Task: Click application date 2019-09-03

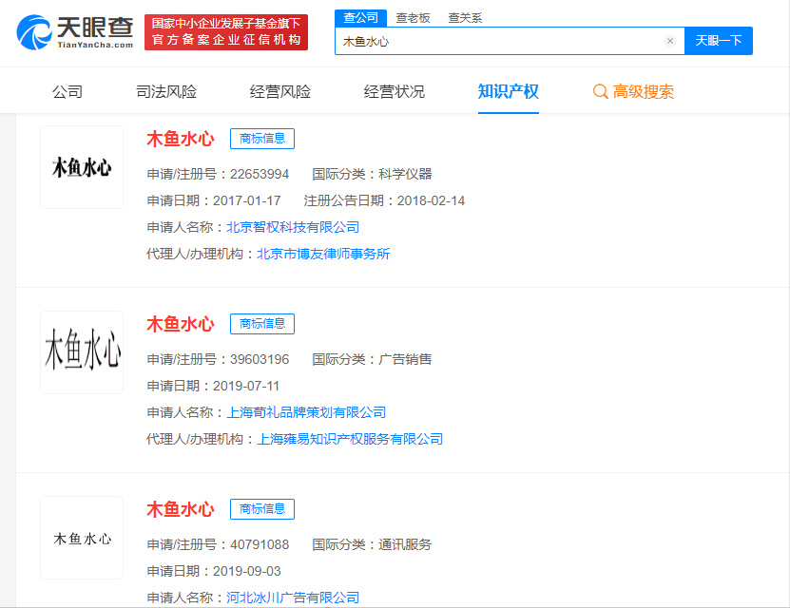Action: pyautogui.click(x=247, y=571)
